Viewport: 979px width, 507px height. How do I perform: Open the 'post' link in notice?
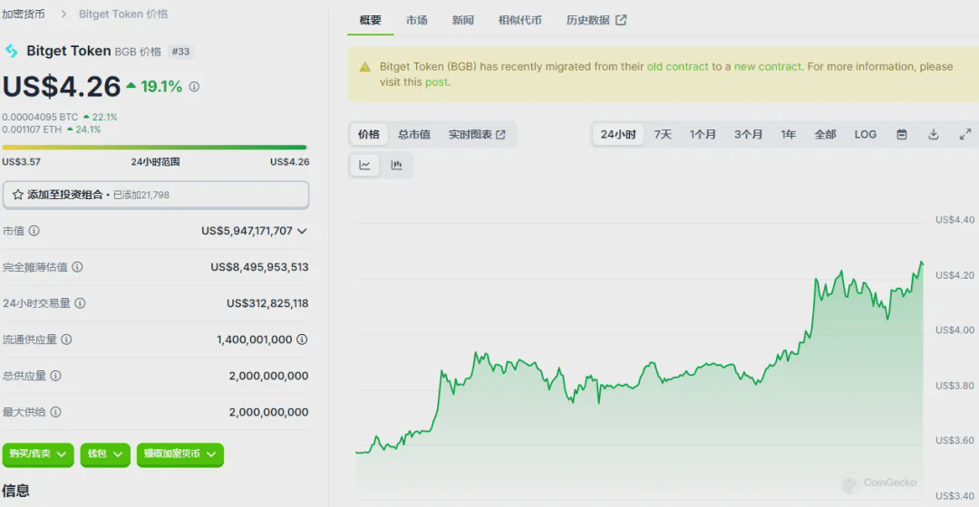point(436,82)
